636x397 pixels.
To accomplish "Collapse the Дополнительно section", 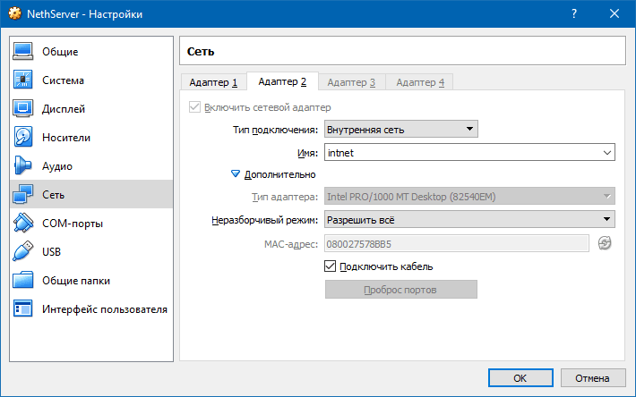I will pyautogui.click(x=236, y=174).
